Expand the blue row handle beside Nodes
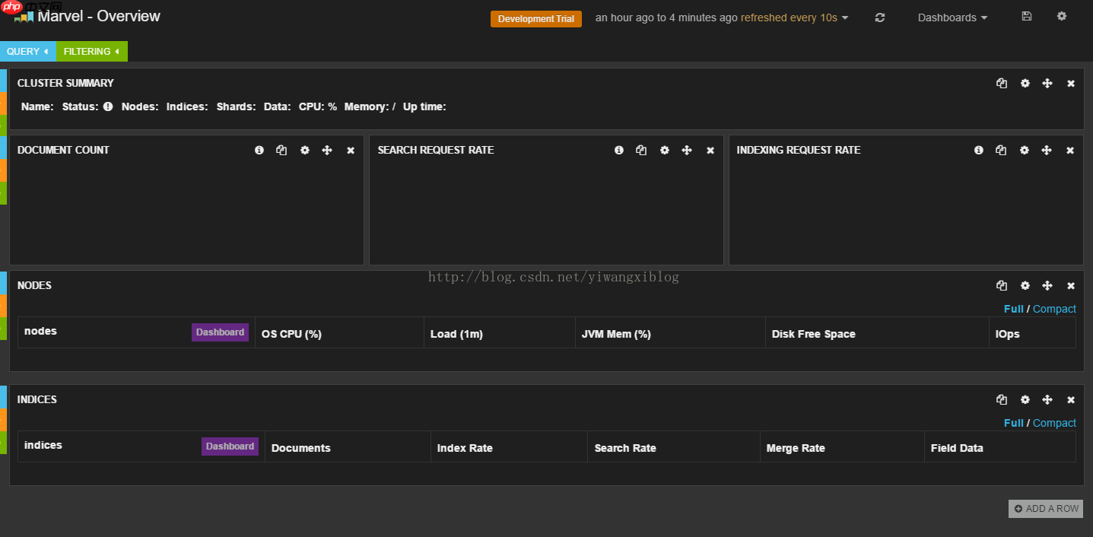 coord(3,282)
